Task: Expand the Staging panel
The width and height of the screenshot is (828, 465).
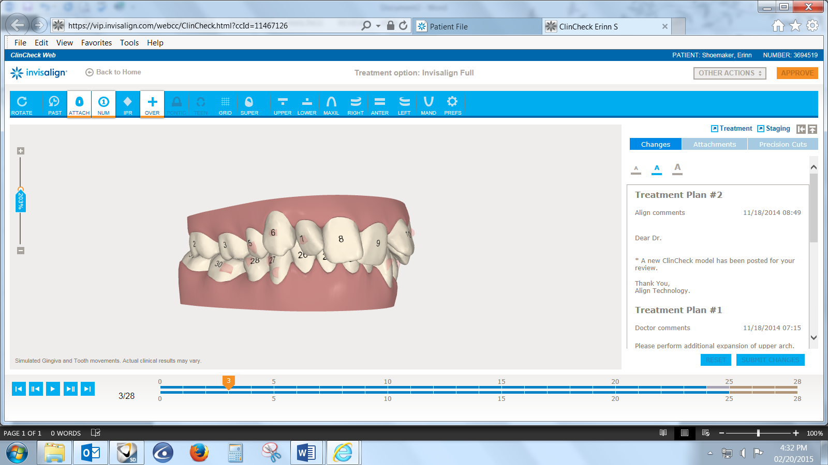Action: tap(774, 128)
